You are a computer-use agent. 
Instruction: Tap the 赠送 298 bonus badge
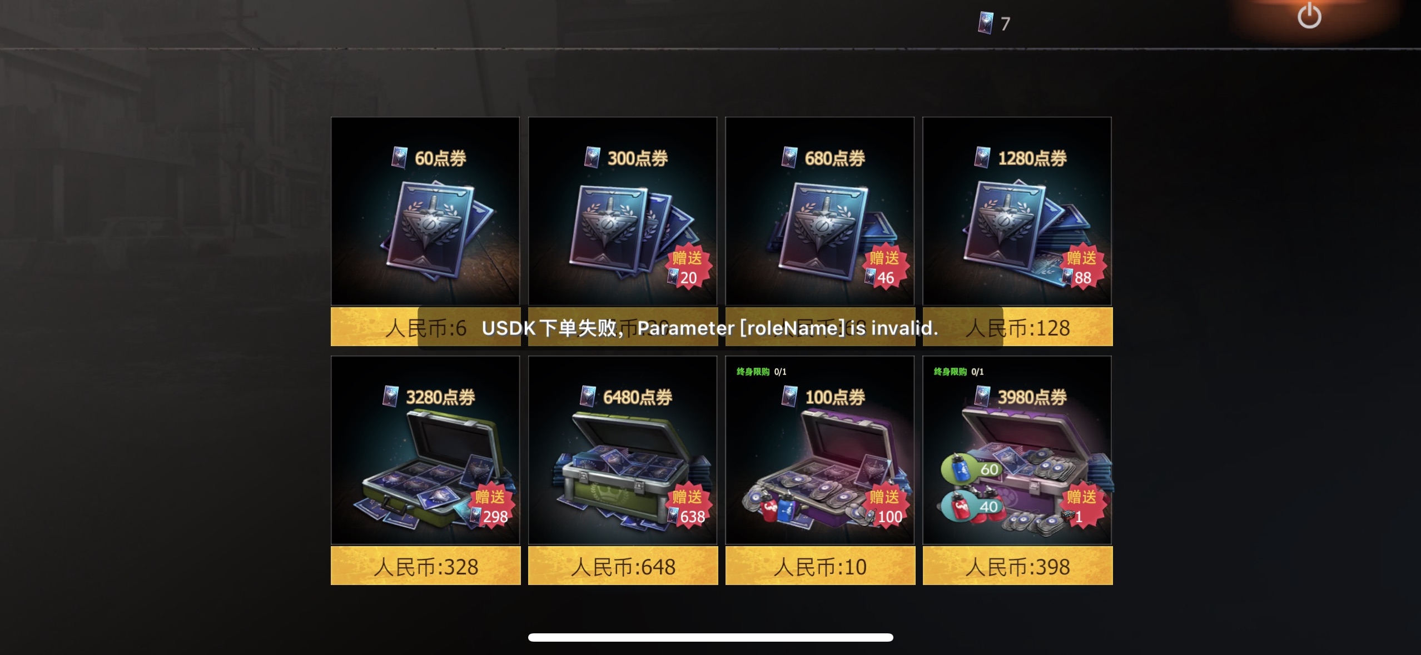tap(491, 506)
